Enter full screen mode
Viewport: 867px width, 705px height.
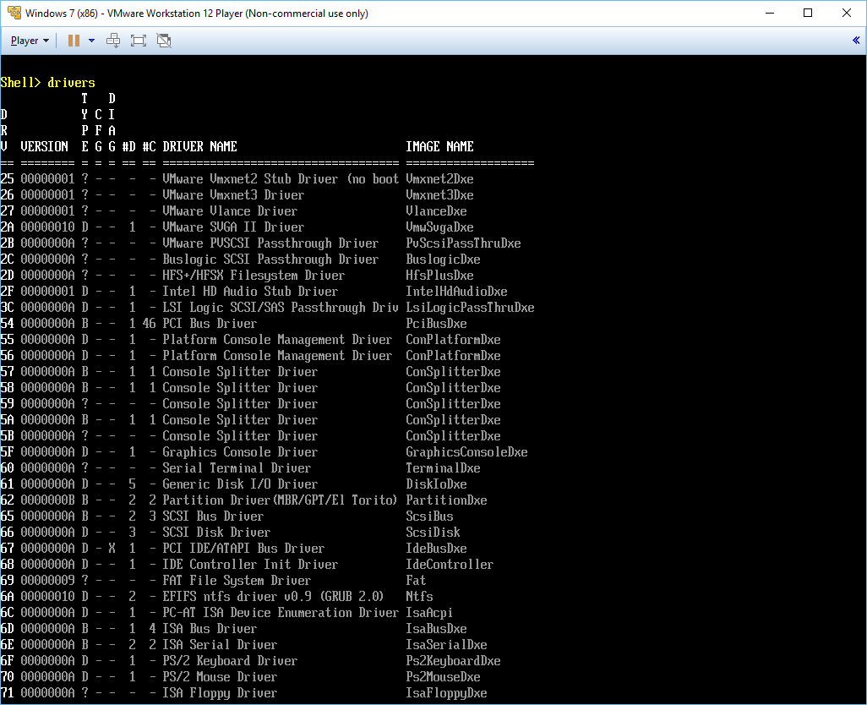139,40
